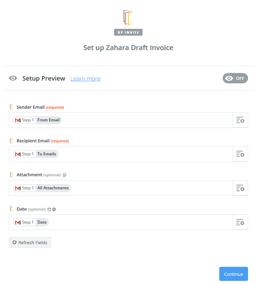Click the Continue button
The height and width of the screenshot is (285, 259).
(x=233, y=274)
